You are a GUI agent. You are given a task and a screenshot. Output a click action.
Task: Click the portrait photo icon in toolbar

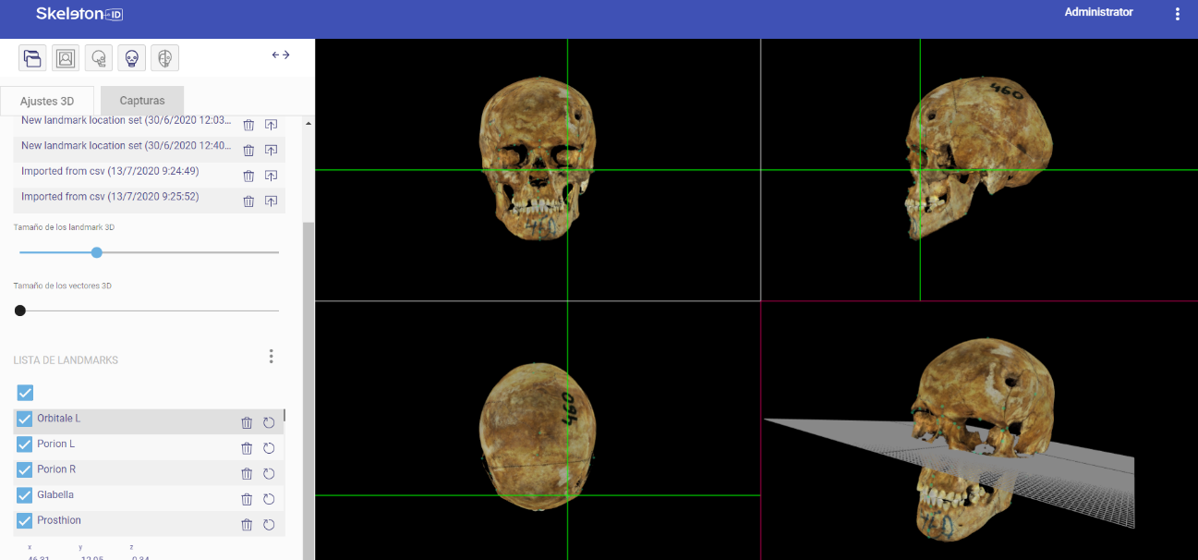[66, 58]
